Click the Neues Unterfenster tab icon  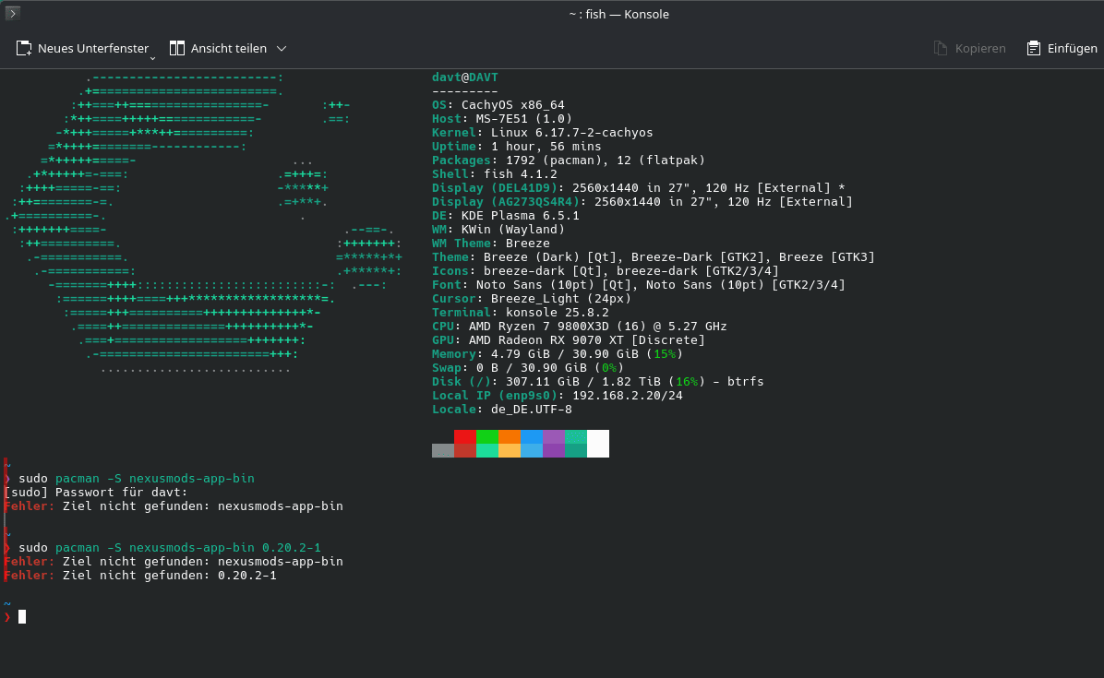(24, 49)
